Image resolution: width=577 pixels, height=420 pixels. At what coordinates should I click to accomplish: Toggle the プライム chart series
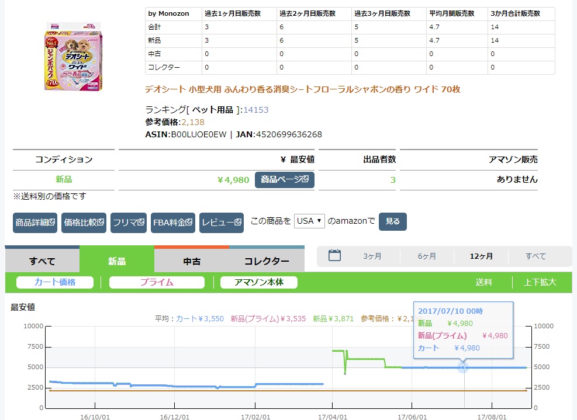click(157, 282)
